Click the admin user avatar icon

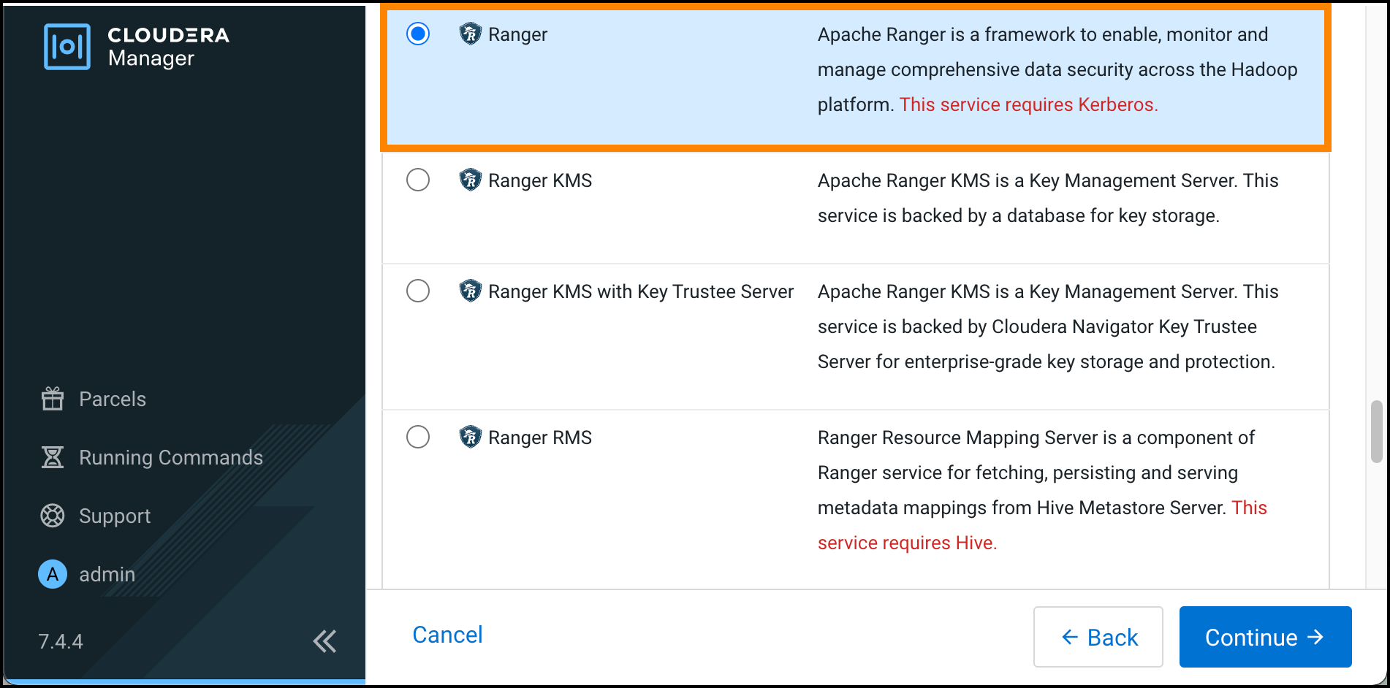[53, 574]
